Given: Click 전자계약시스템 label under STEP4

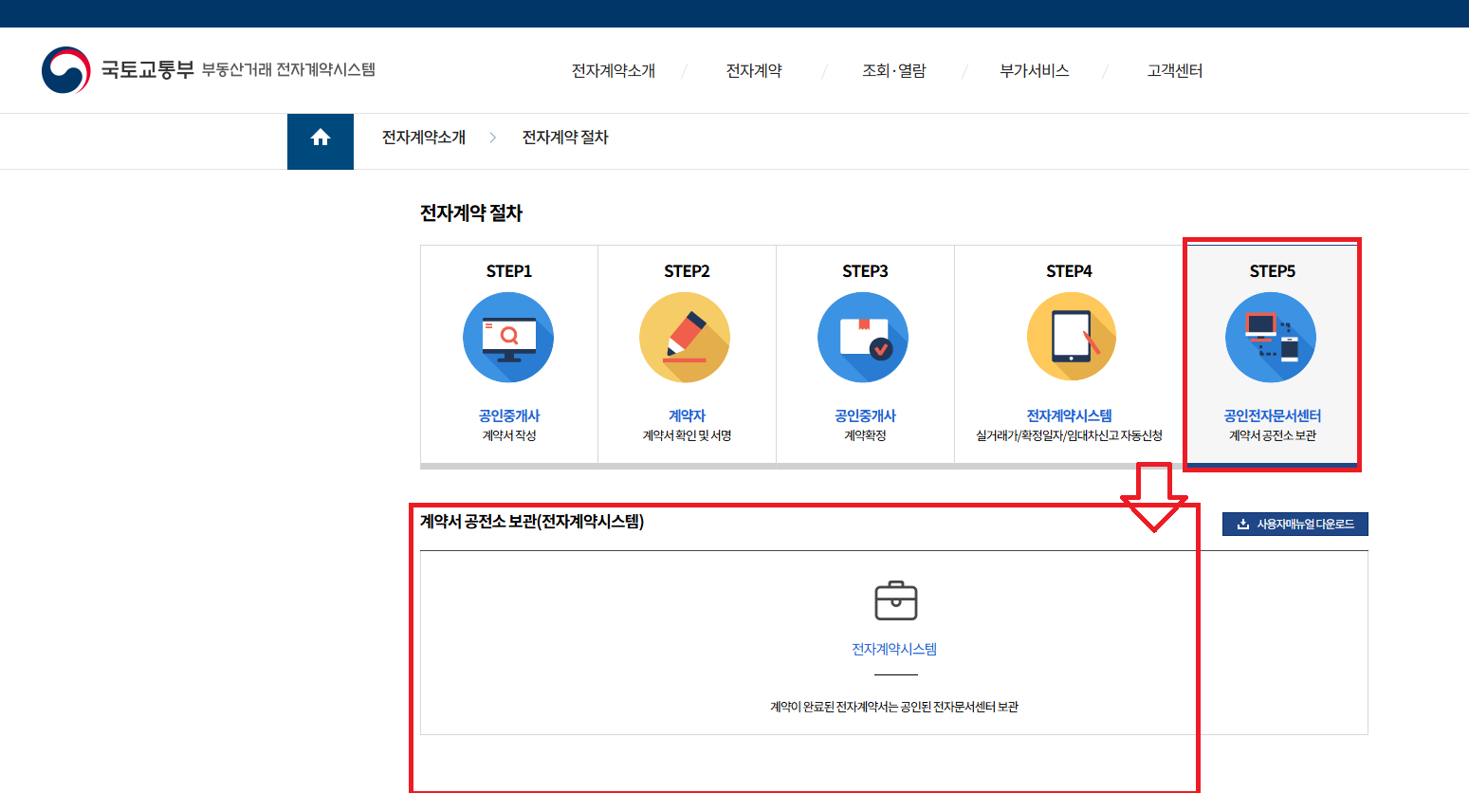Looking at the screenshot, I should click(1069, 415).
